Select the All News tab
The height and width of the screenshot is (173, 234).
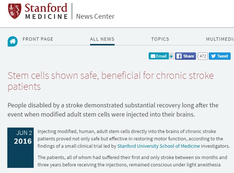pyautogui.click(x=102, y=39)
